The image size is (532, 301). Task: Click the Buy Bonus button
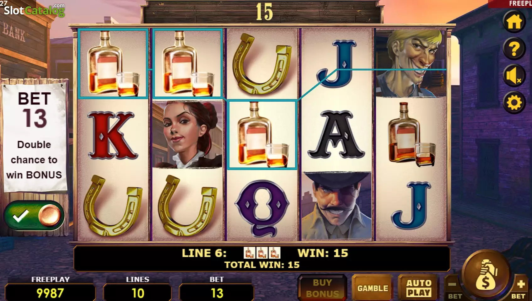coord(322,288)
